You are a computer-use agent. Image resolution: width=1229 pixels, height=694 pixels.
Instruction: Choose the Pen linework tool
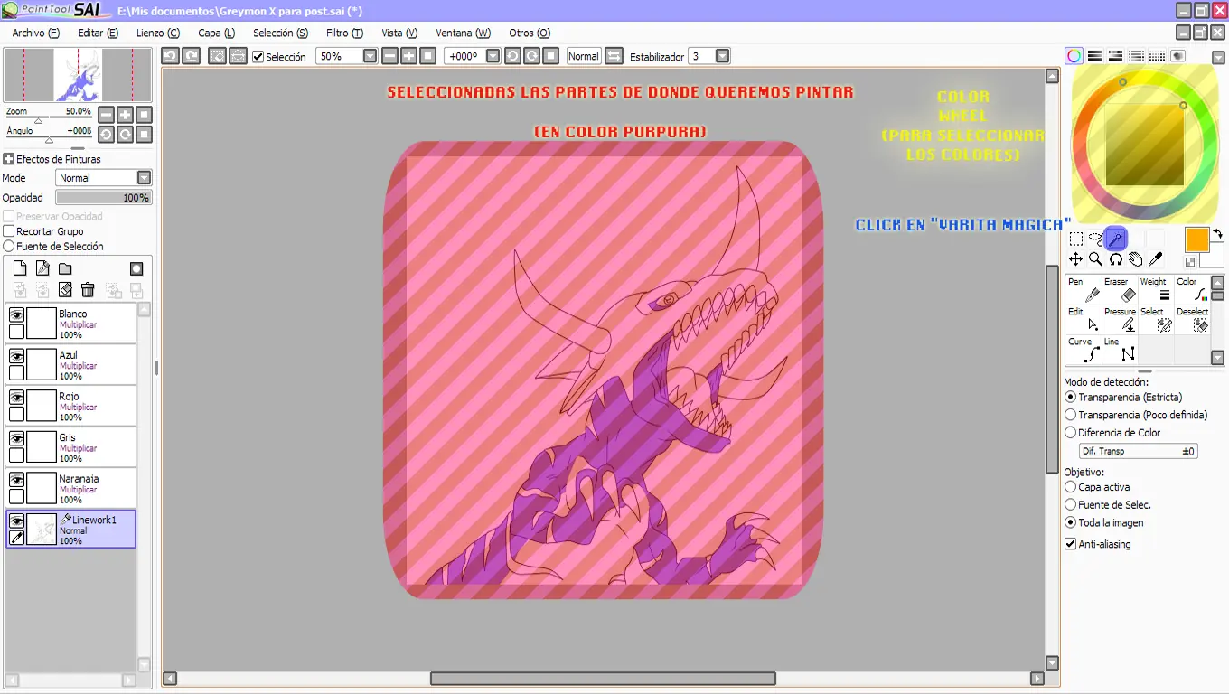(x=1084, y=289)
